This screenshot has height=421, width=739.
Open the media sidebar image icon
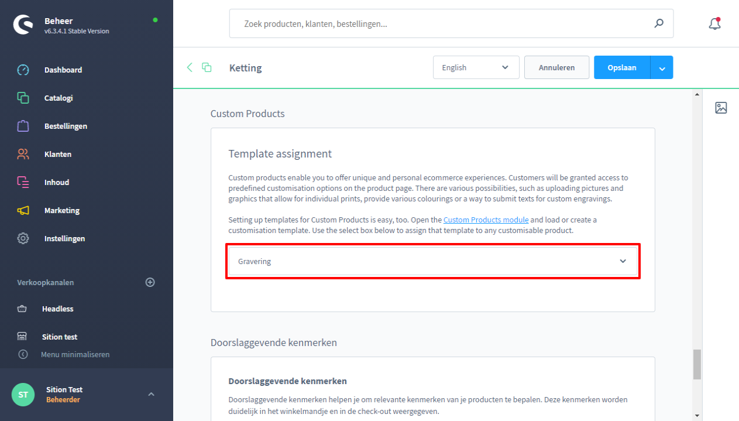pyautogui.click(x=721, y=108)
